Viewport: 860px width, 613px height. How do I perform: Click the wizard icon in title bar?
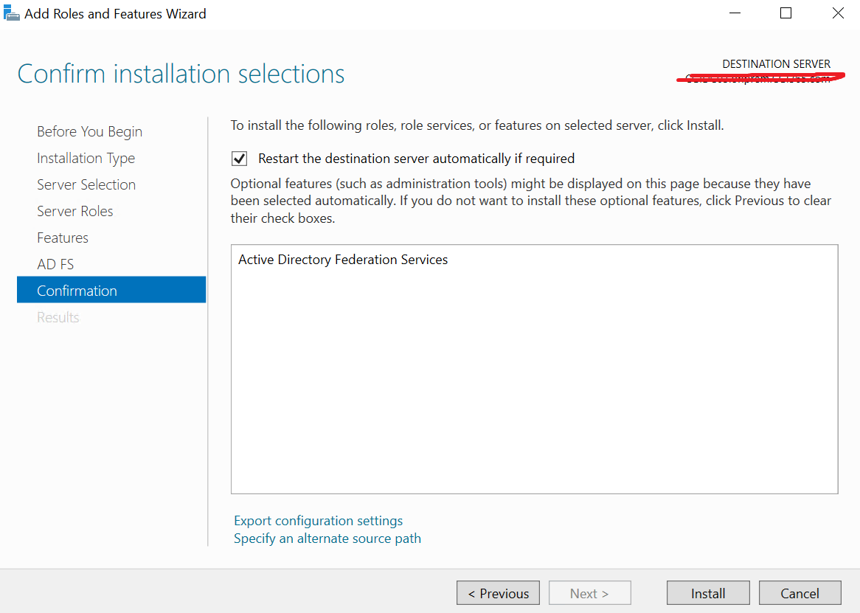click(x=12, y=13)
